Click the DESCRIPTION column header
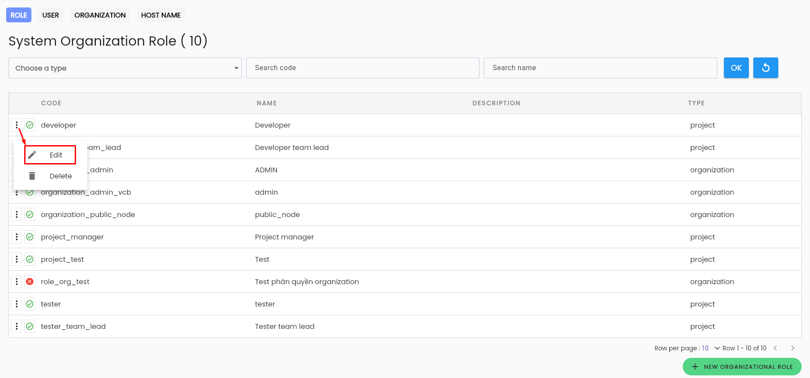The image size is (810, 378). coord(496,103)
